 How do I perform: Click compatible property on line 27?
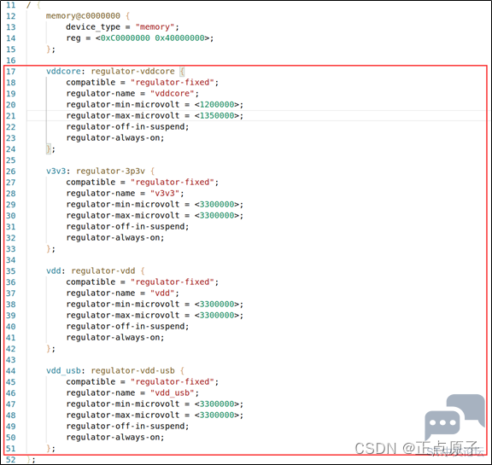[x=91, y=183]
